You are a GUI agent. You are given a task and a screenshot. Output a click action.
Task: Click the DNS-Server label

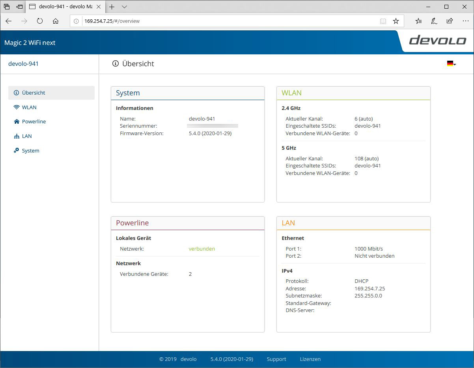(300, 310)
